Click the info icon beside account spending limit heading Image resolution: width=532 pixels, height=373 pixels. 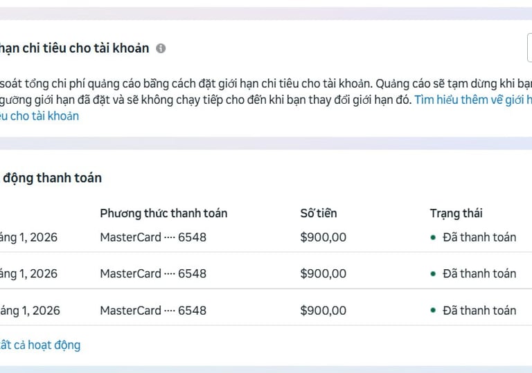click(161, 48)
